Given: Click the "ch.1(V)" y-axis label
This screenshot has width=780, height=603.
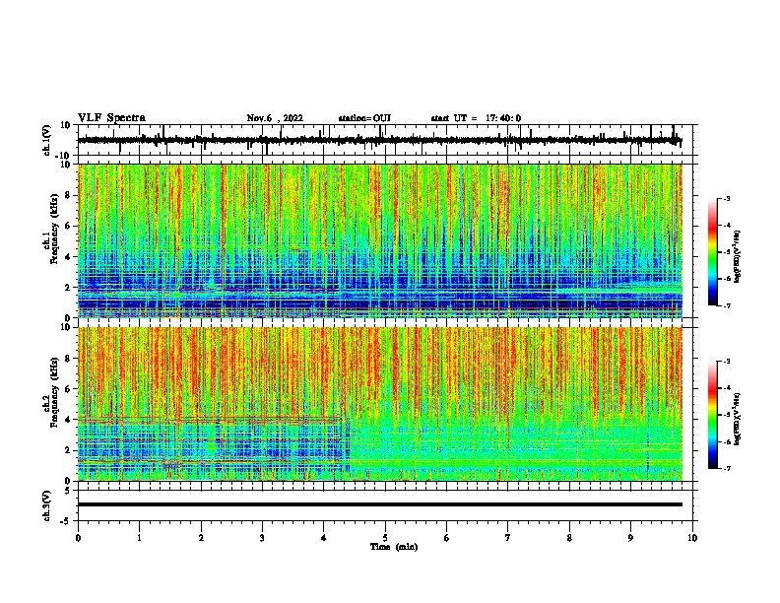Looking at the screenshot, I should point(47,140).
